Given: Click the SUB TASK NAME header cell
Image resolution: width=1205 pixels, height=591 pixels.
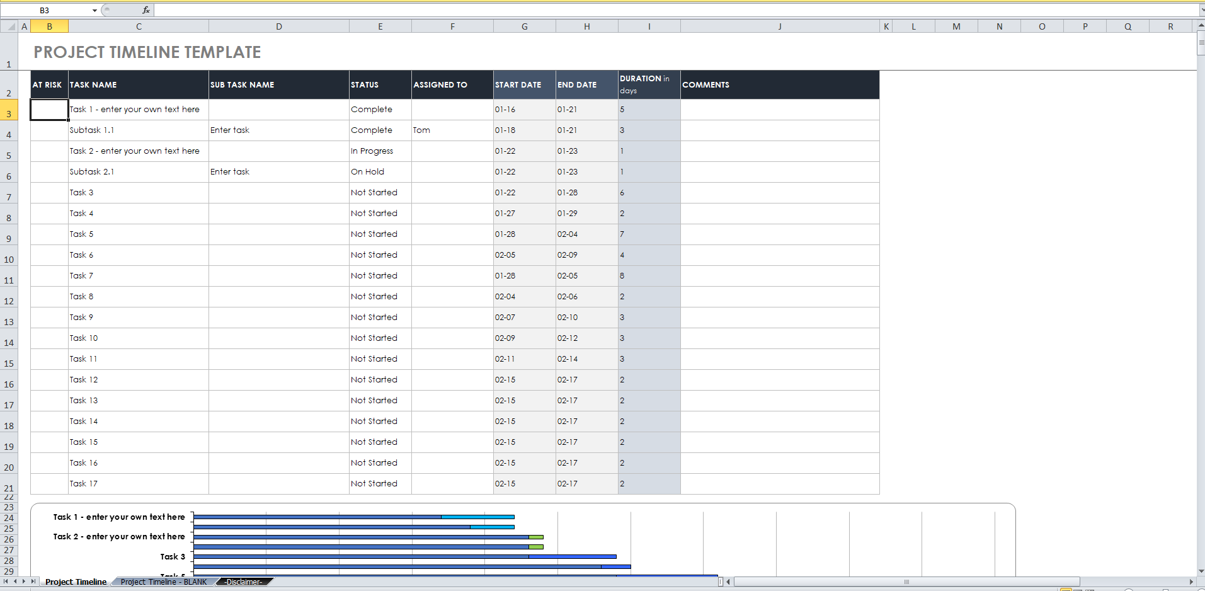Looking at the screenshot, I should [x=279, y=85].
